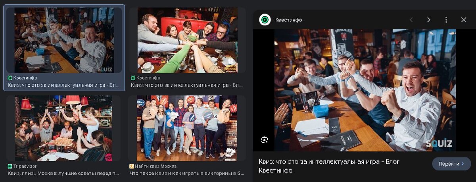Select group photo thumbnail by brick wall

[x=187, y=128]
